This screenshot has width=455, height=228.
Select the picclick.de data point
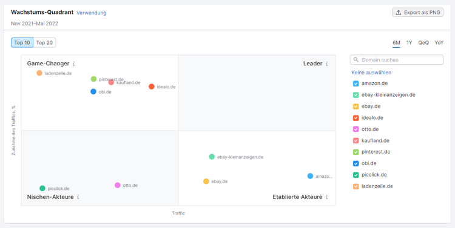[42, 188]
